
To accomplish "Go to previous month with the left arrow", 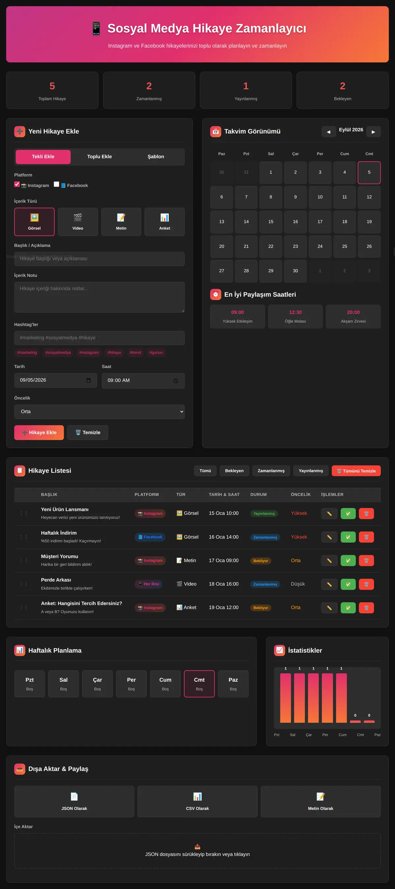I will (329, 132).
